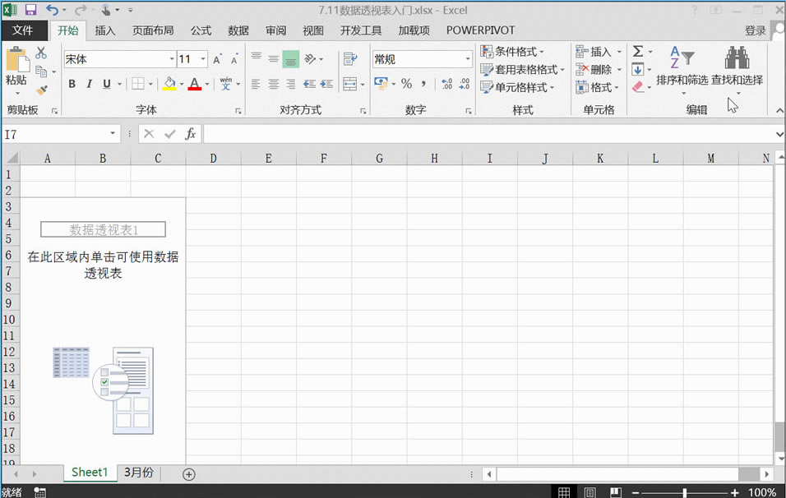Image resolution: width=786 pixels, height=498 pixels.
Task: Toggle center alignment button
Action: click(x=273, y=84)
